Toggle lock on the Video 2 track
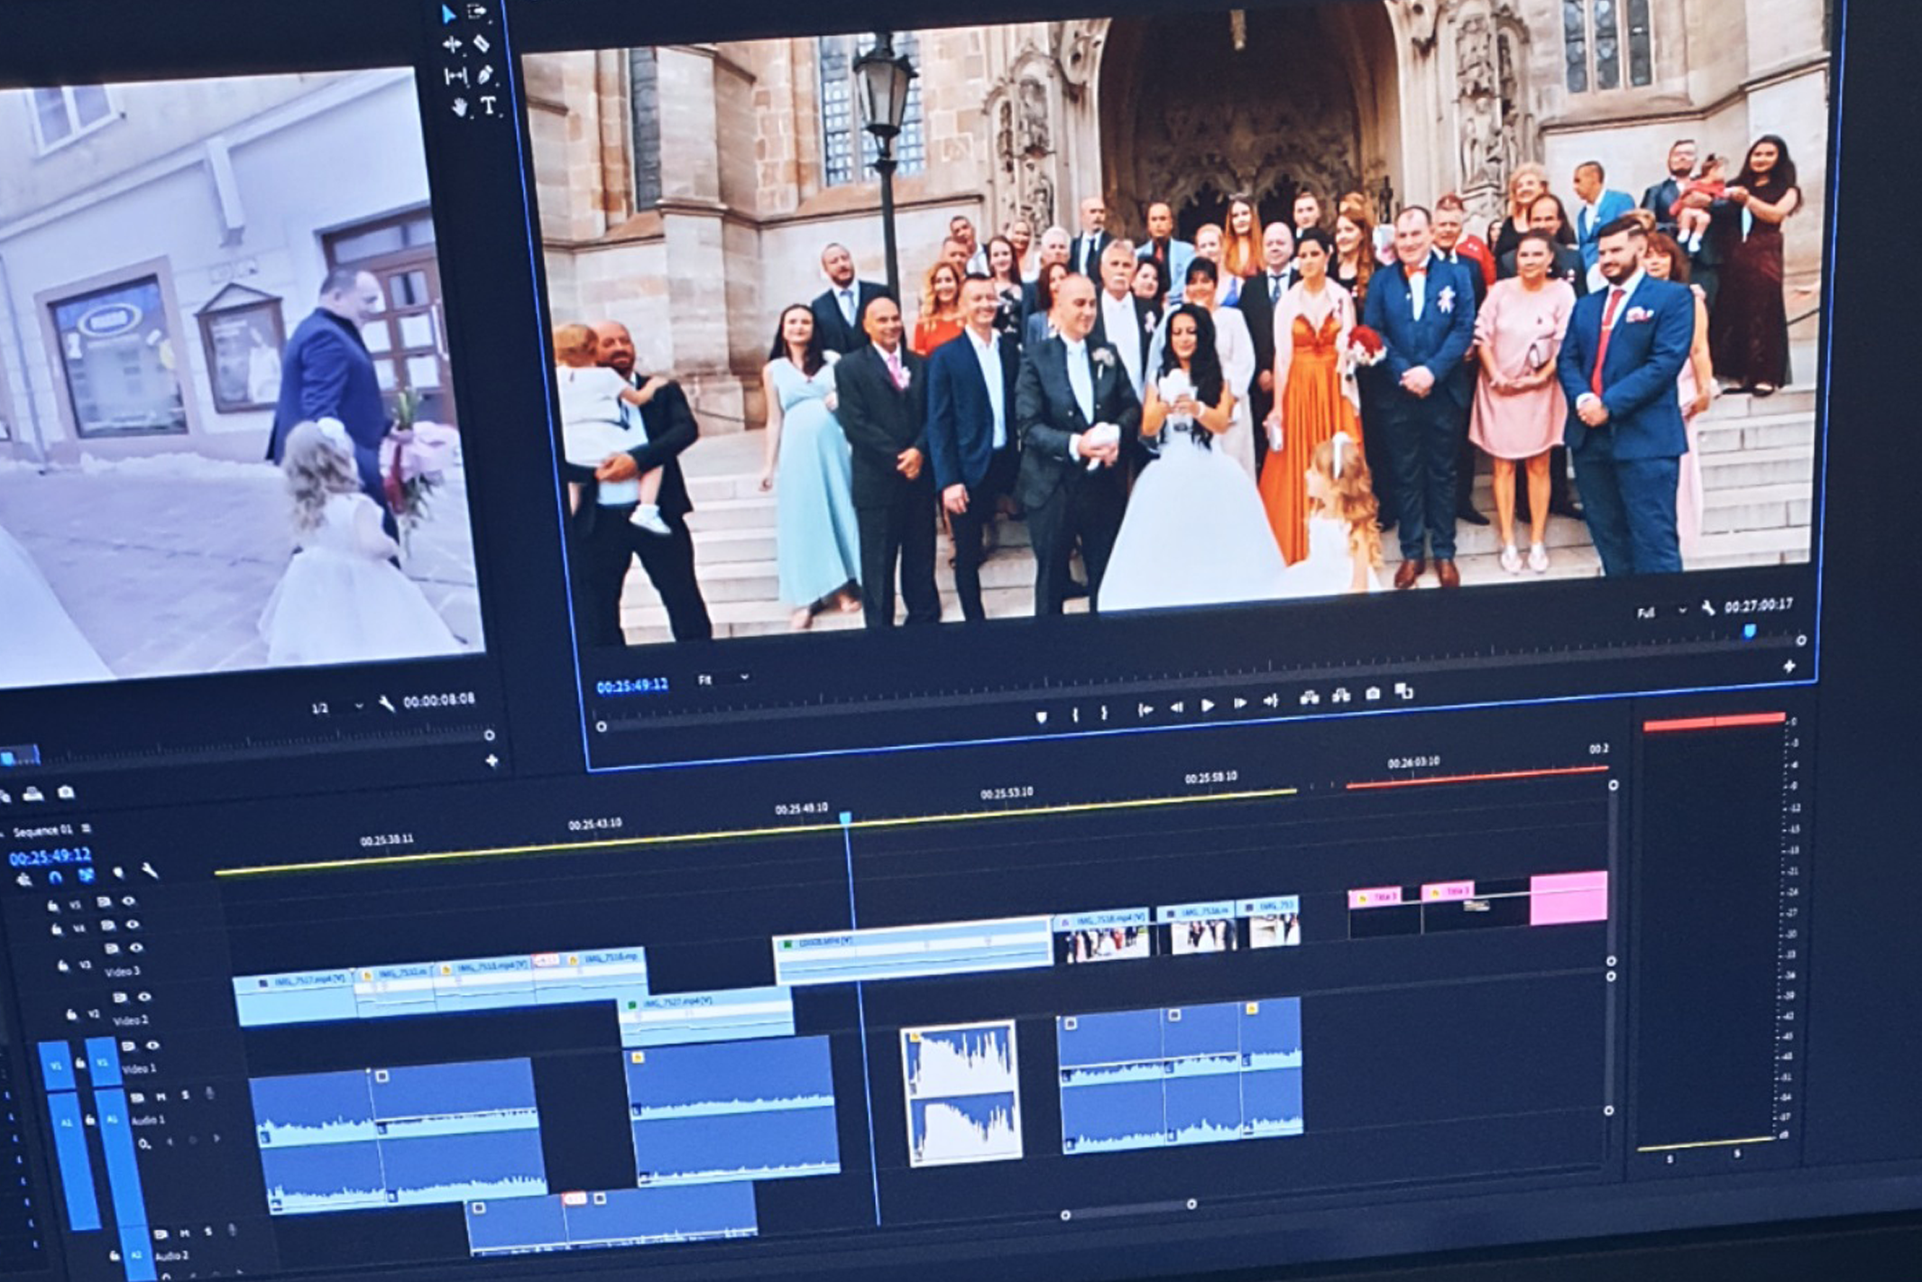Screen dimensions: 1922x1282 click(x=71, y=1015)
